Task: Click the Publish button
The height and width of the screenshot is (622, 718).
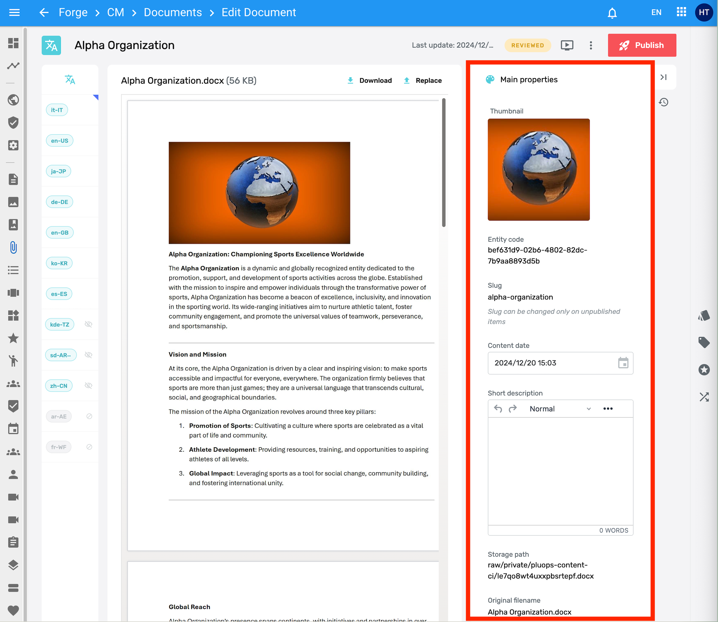Action: [x=642, y=46]
